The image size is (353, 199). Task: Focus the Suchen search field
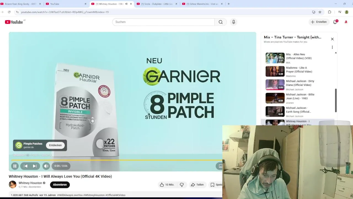[163, 22]
